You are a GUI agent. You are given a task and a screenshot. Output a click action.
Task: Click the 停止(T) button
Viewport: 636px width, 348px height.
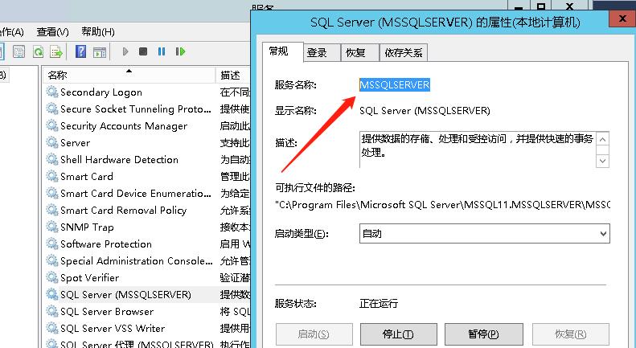pos(398,334)
